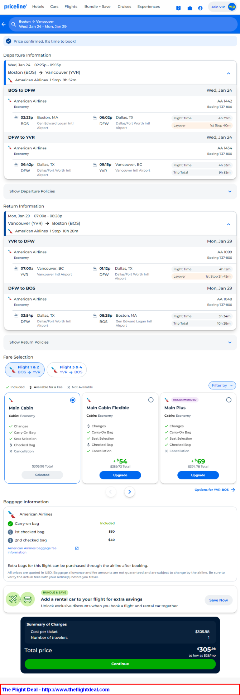Switch to Flight 1 & 2 BOS to YVR tab
240x695 pixels.
pos(25,369)
